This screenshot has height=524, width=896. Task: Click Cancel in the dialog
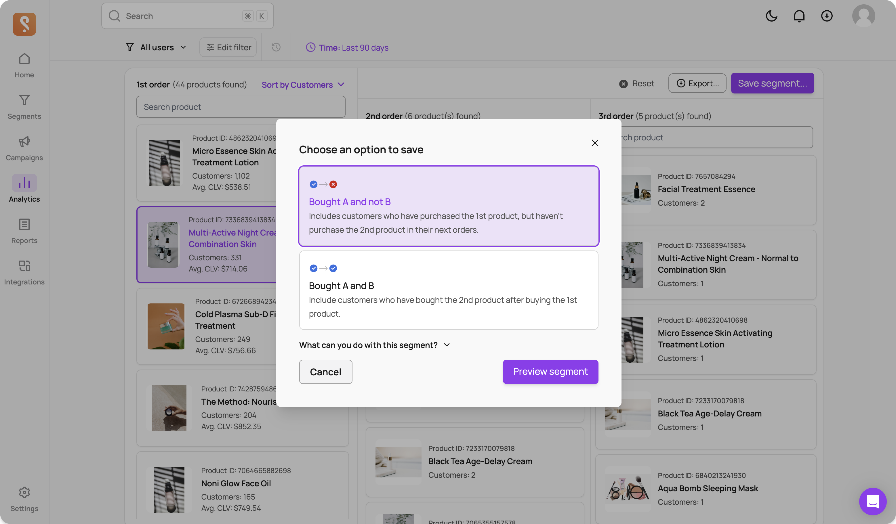pyautogui.click(x=325, y=372)
